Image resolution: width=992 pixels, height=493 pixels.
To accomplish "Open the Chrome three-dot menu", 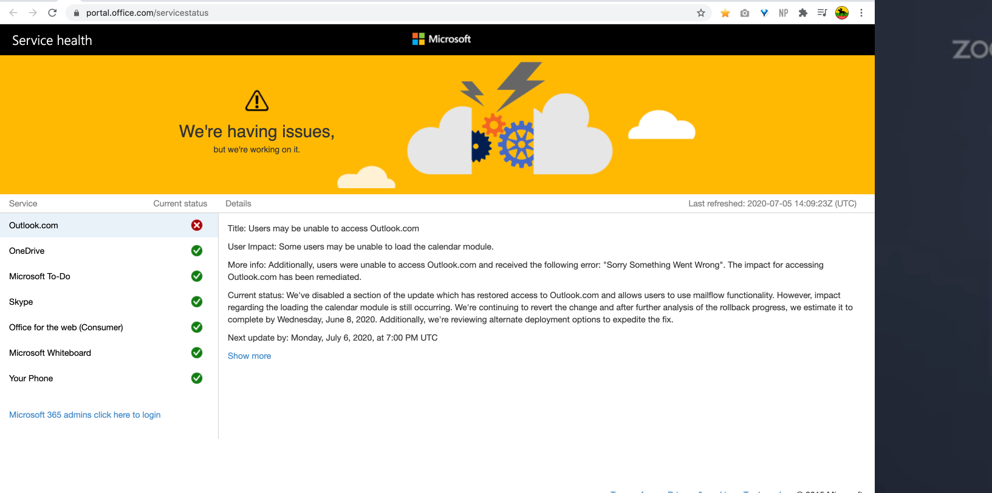I will click(861, 13).
